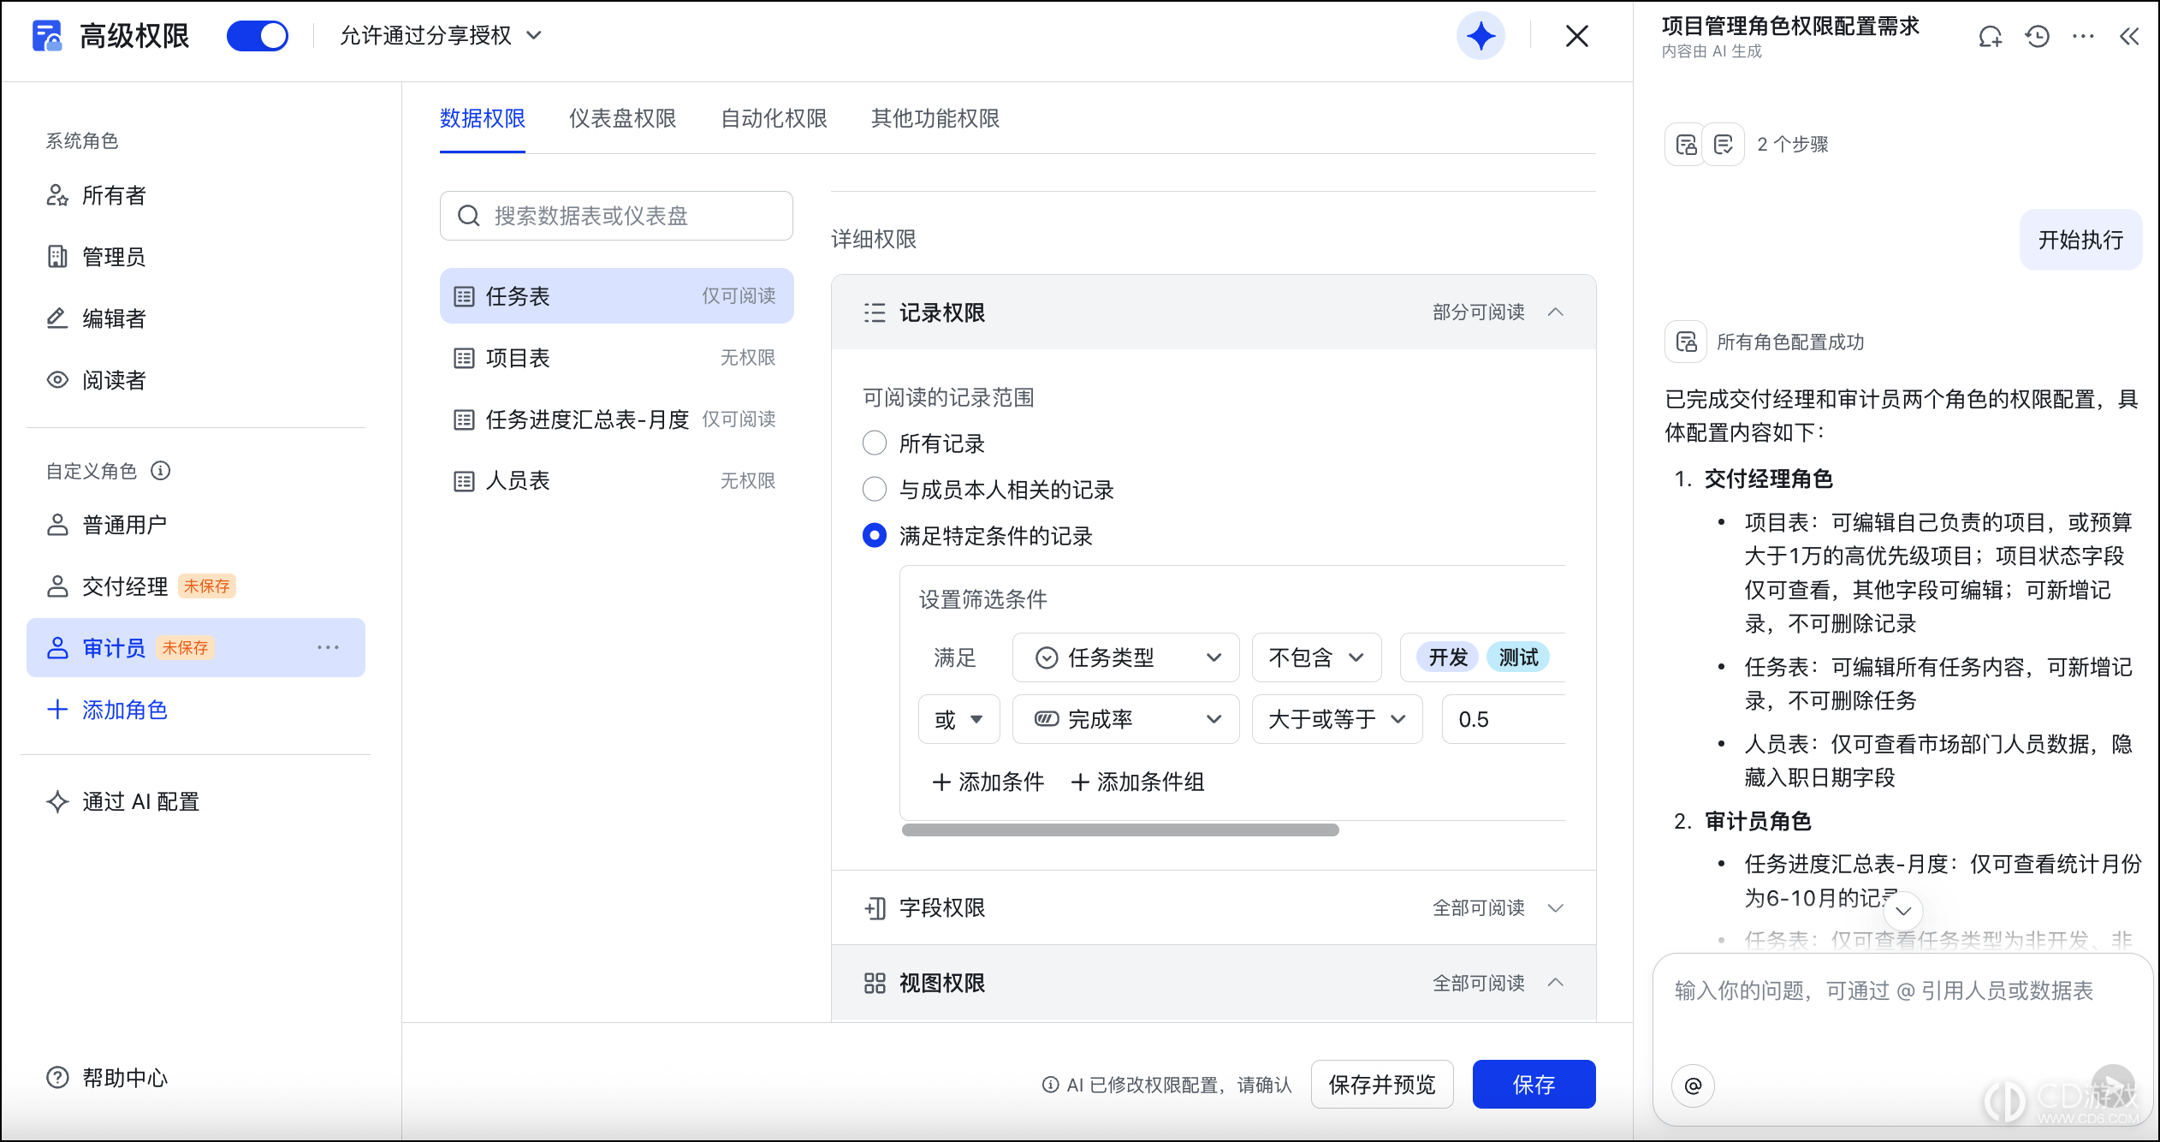Click 添加角色 to add a role
2160x1142 pixels.
click(108, 710)
